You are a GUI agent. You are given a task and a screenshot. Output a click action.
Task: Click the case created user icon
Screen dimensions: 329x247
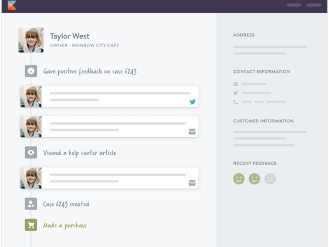pos(31,204)
